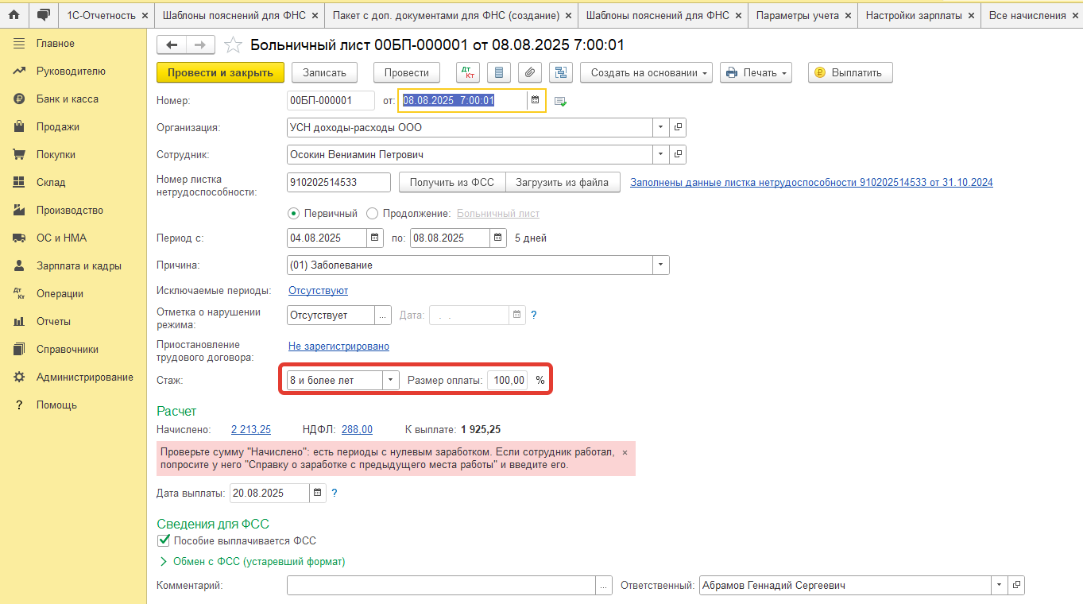The image size is (1083, 604).
Task: Open the Стаж dropdown list
Action: point(390,381)
